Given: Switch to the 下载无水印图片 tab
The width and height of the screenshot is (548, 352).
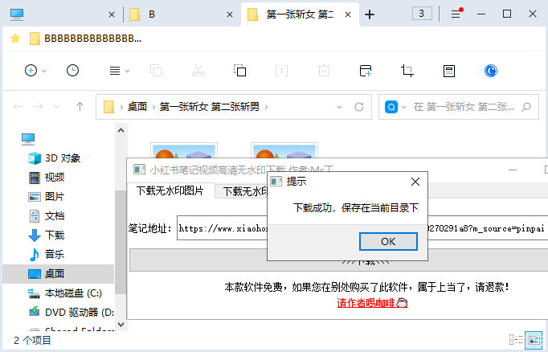Looking at the screenshot, I should point(170,191).
